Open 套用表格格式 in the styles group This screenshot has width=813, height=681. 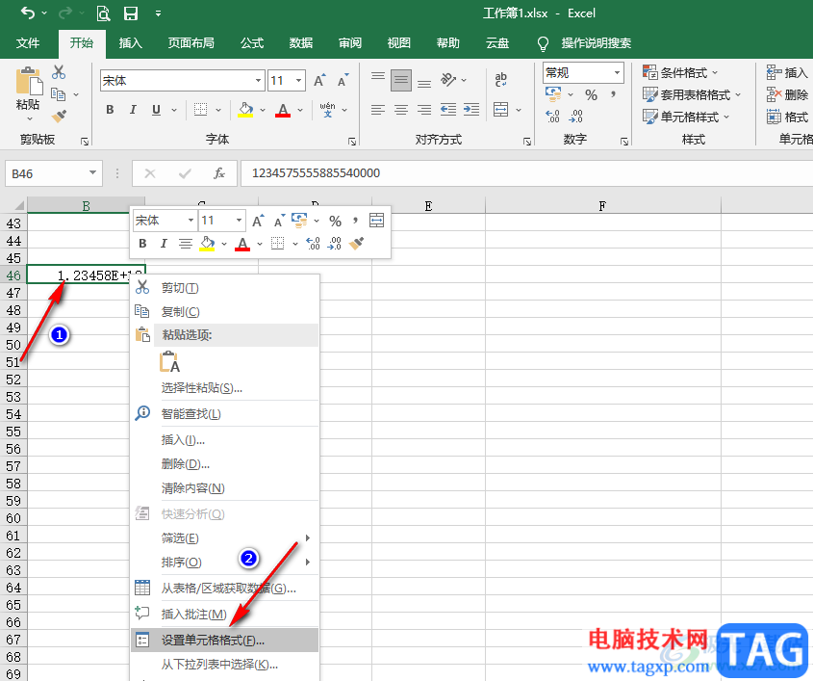(x=692, y=95)
